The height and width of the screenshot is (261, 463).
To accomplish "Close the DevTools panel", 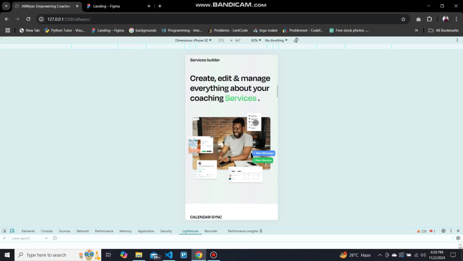I will (x=458, y=231).
